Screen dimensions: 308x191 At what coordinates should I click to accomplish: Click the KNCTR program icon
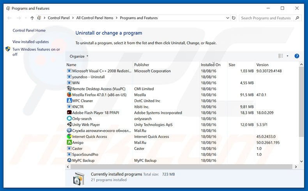click(x=69, y=106)
